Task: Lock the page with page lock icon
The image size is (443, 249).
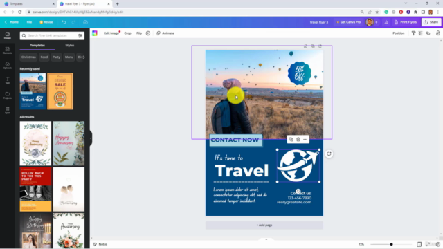Action: click(x=305, y=46)
